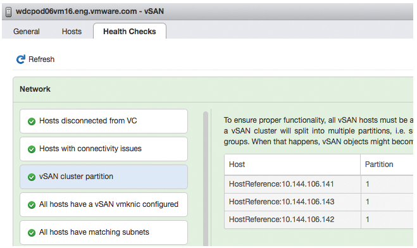Click green check icon for Hosts with connectivity issues
Image resolution: width=417 pixels, height=248 pixels.
(x=32, y=149)
